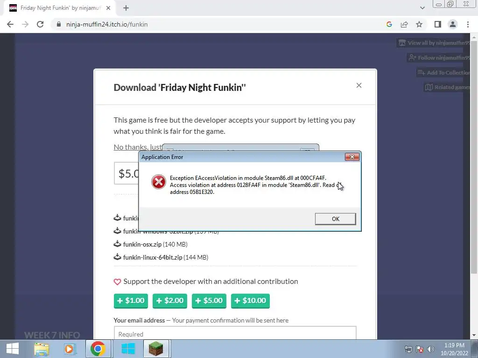
Task: Add + $10.00 contribution
Action: (250, 301)
